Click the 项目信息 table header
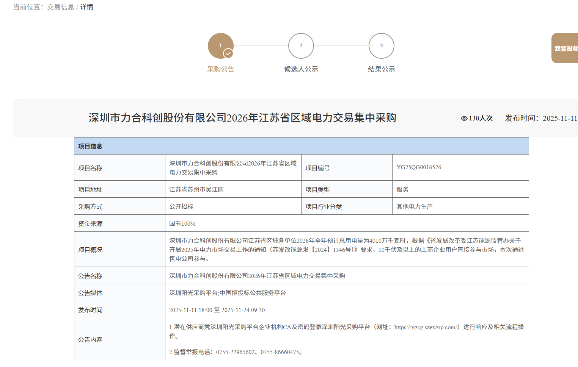This screenshot has height=367, width=578. [x=90, y=146]
